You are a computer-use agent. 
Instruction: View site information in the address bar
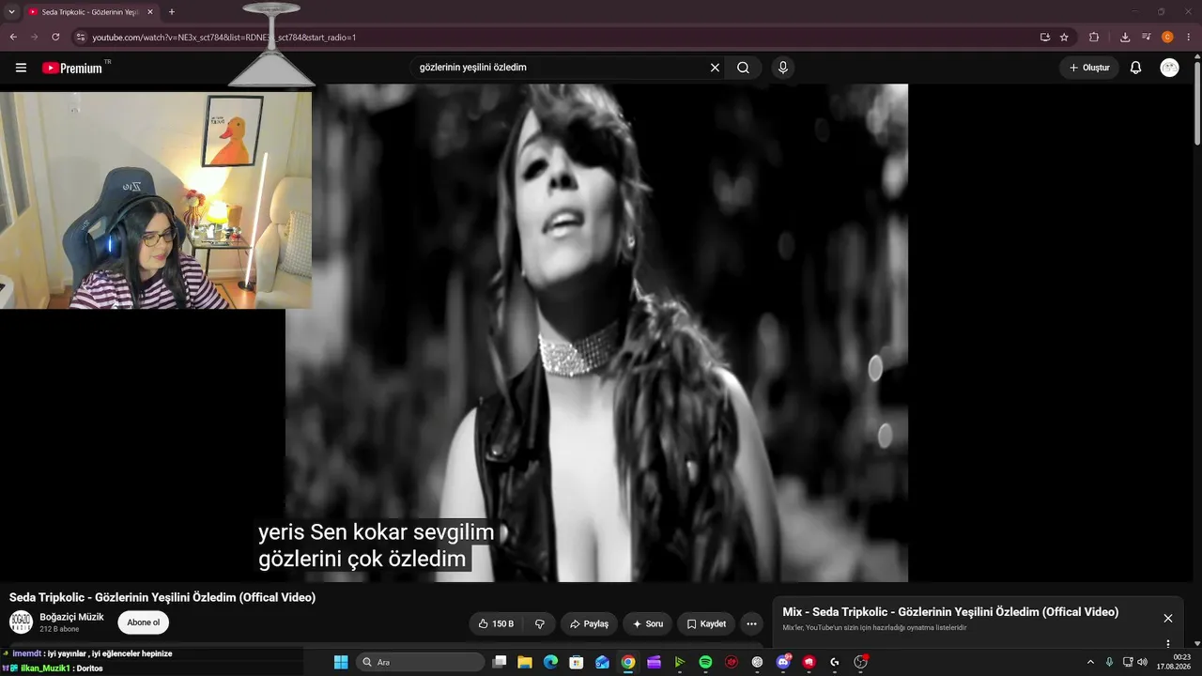coord(81,38)
